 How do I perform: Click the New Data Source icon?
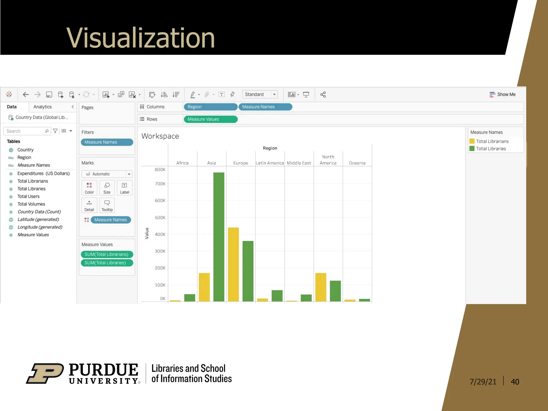60,94
